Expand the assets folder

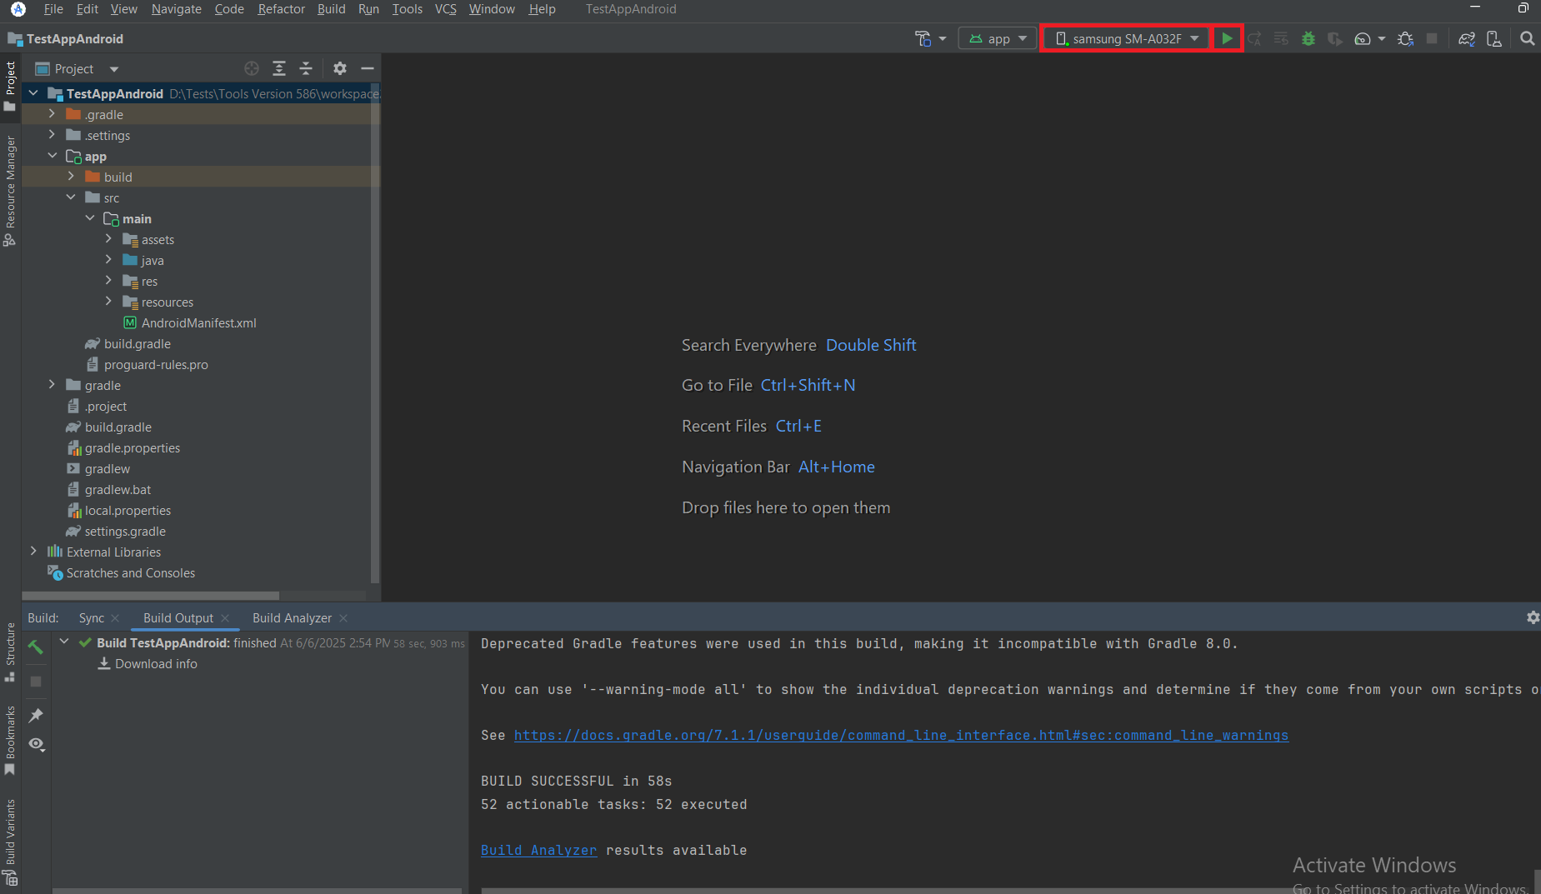[108, 239]
